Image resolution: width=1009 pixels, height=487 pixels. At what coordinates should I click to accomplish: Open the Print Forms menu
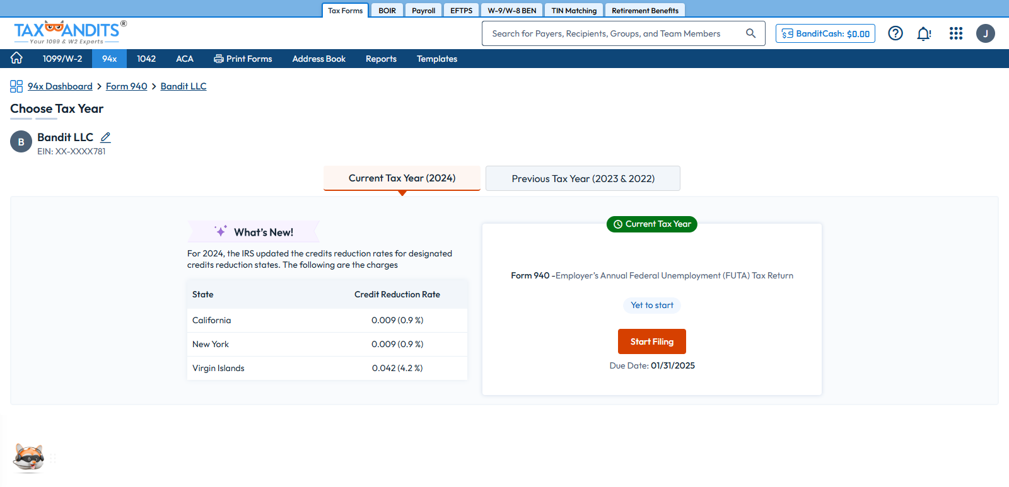click(243, 59)
